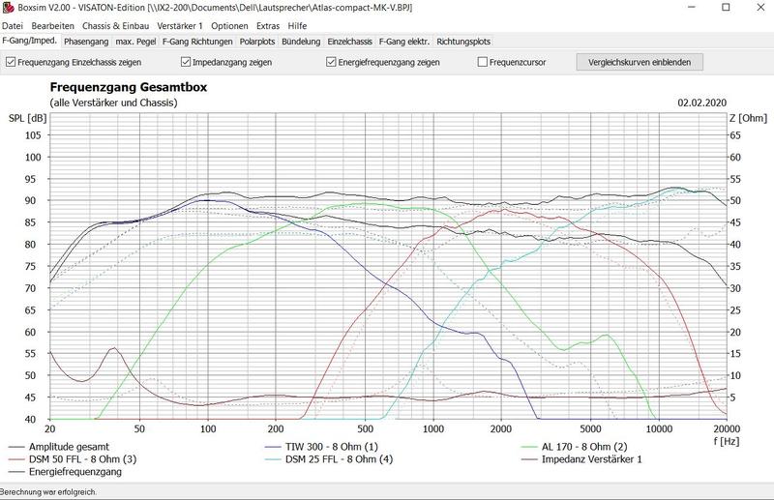Click the Boxsim app icon in title bar
This screenshot has height=500, width=774.
(x=8, y=8)
